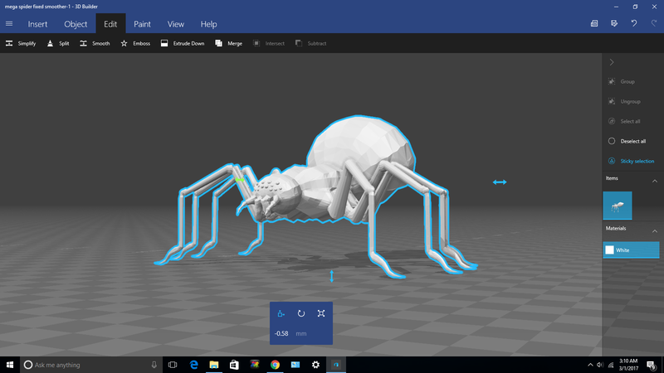Launch Google Chrome from taskbar
The height and width of the screenshot is (373, 664).
point(275,365)
